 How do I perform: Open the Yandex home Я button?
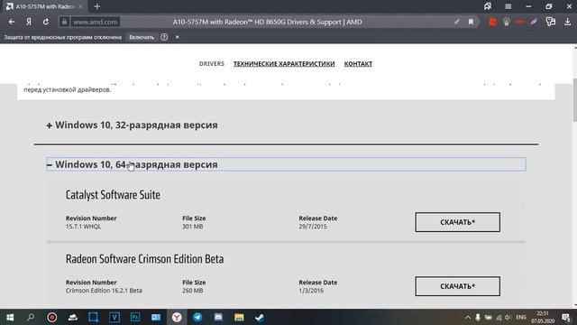pos(29,22)
